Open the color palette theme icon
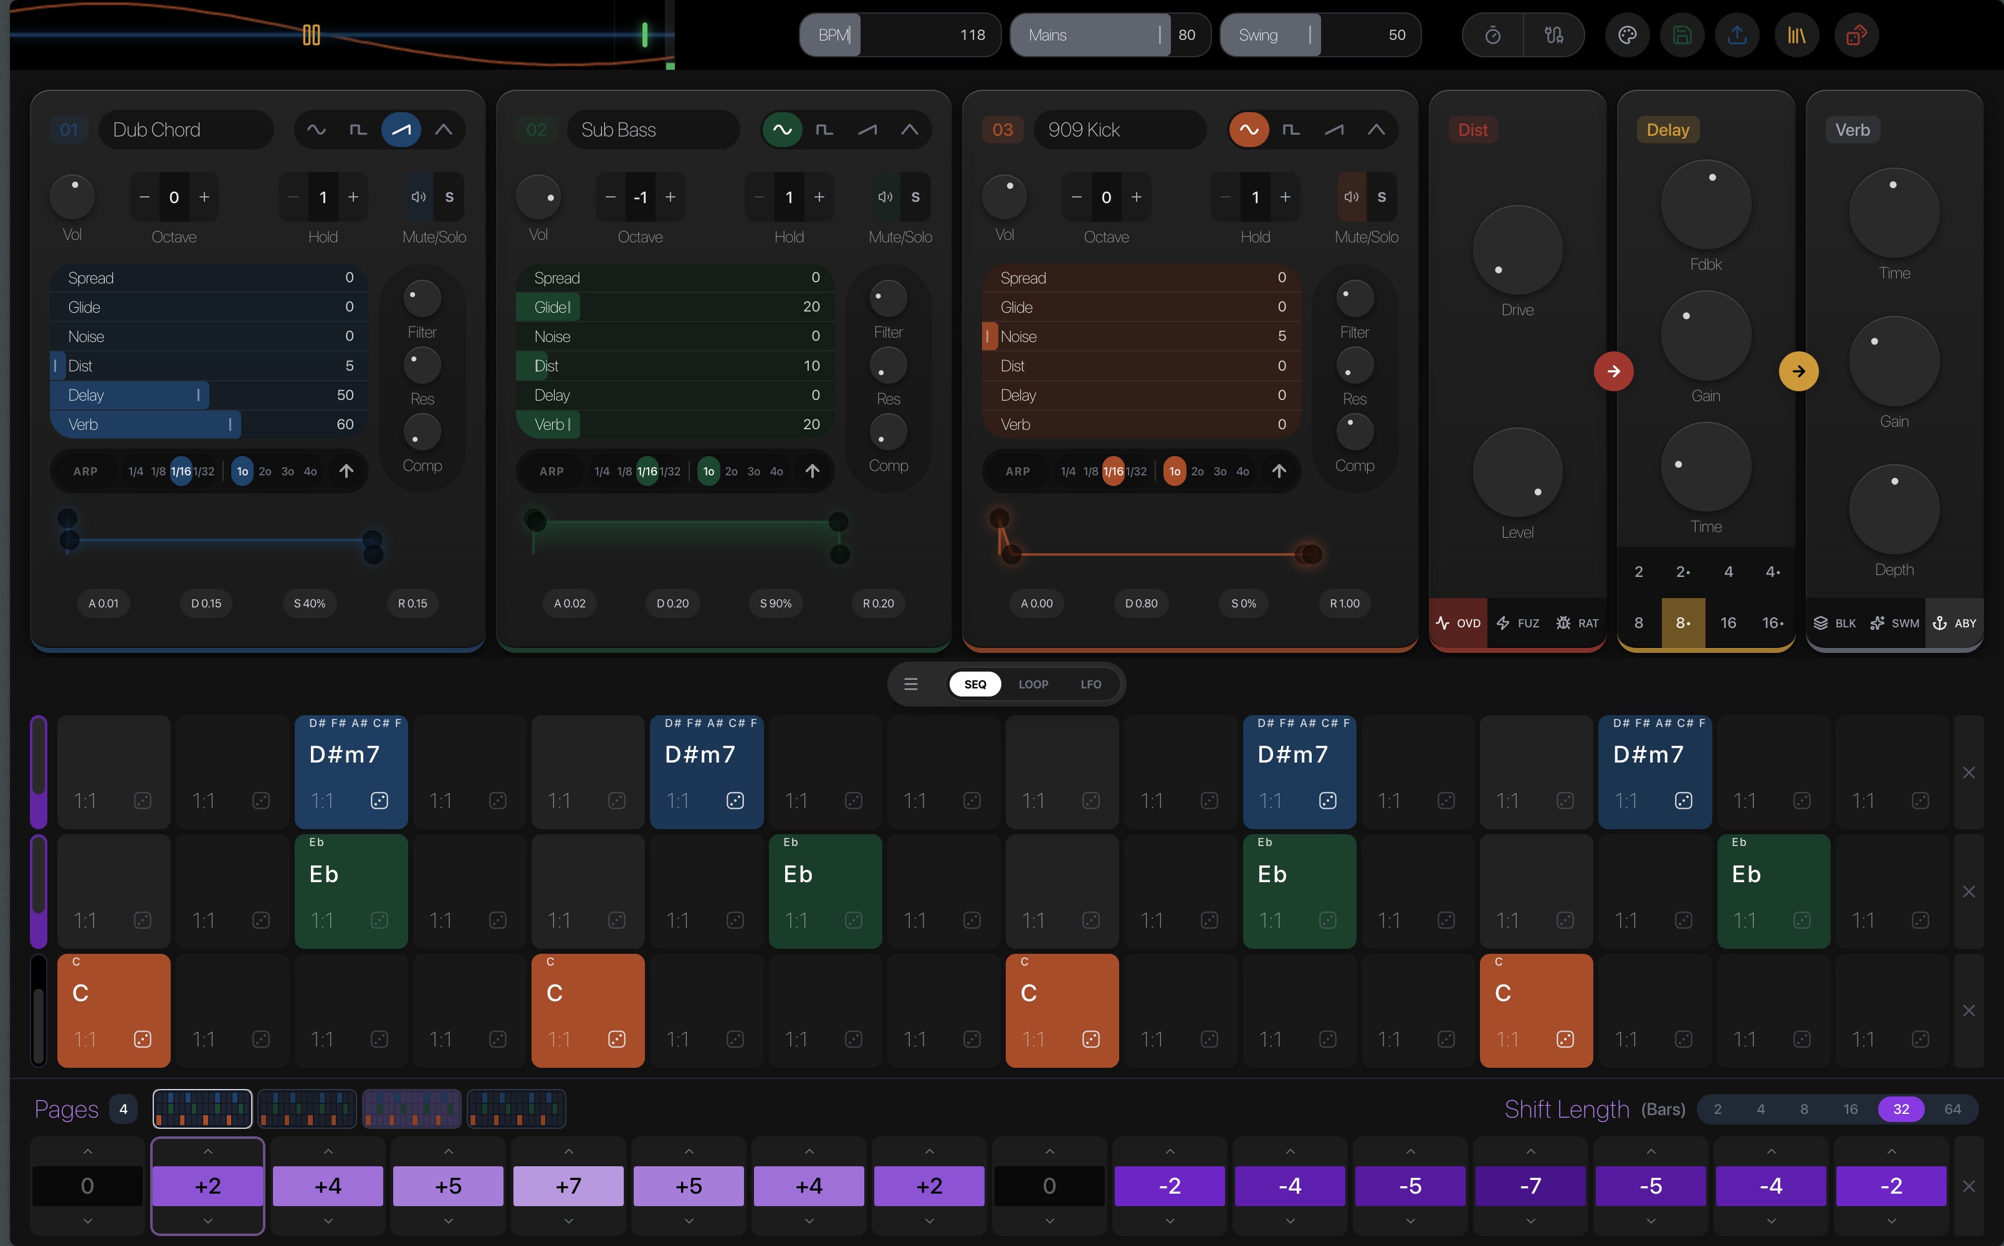 [x=1628, y=35]
